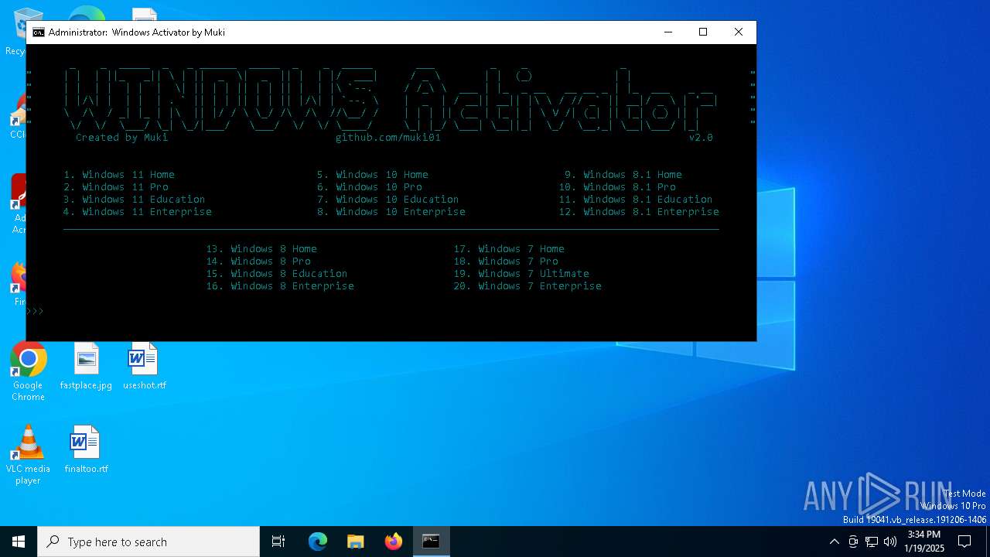Viewport: 990px width, 557px height.
Task: Click the '7. Windows 10 Education' line
Action: 388,200
